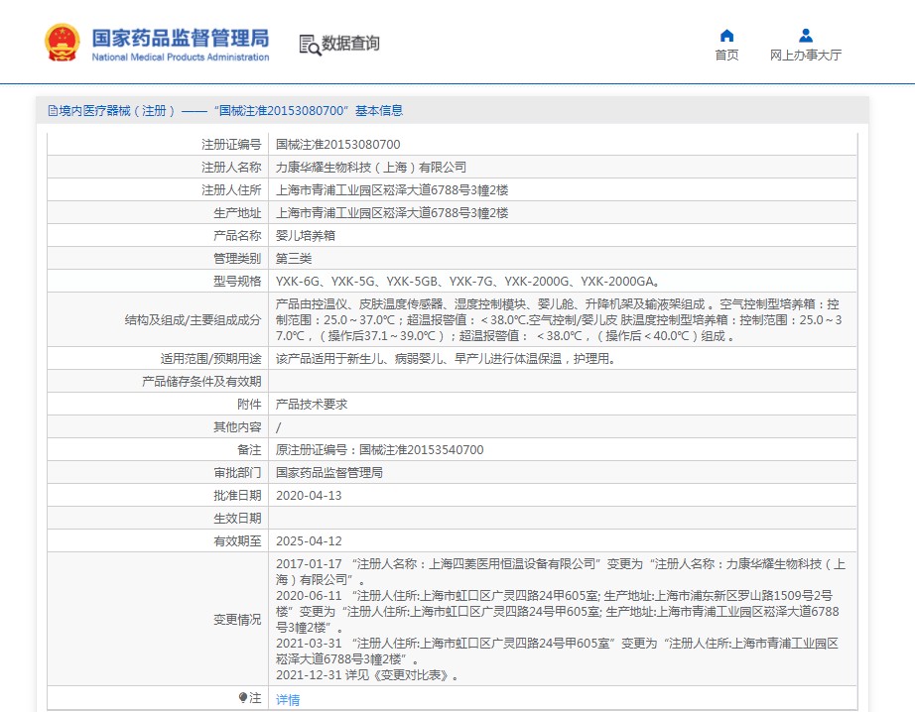Click the 数据查询 heading text
This screenshot has height=712, width=915.
(350, 44)
